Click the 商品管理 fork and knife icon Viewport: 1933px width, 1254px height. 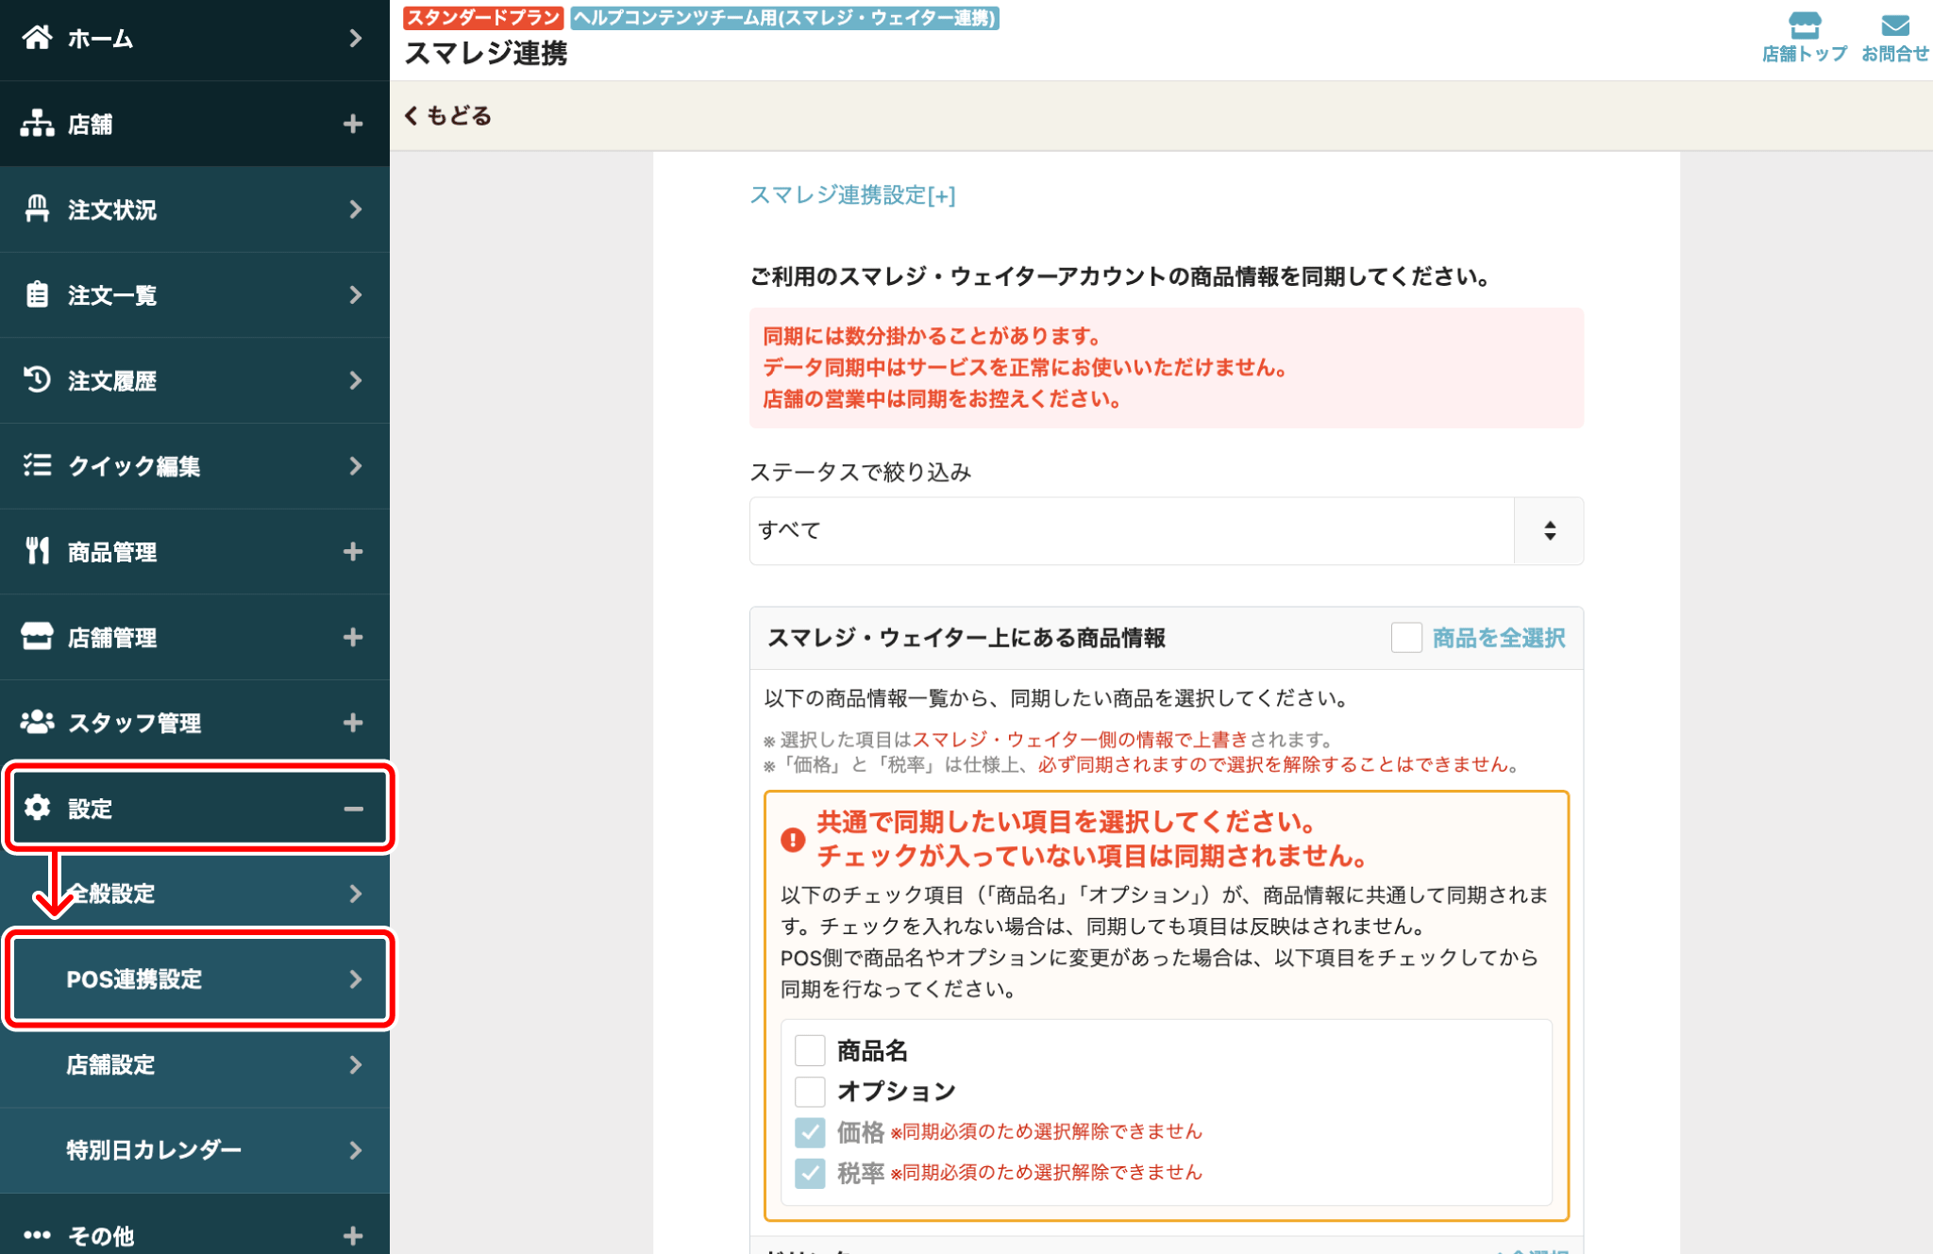tap(37, 551)
